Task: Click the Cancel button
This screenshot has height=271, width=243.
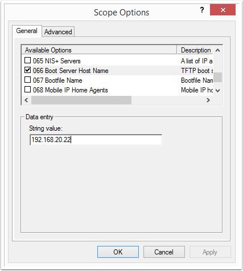Action: coord(164,252)
